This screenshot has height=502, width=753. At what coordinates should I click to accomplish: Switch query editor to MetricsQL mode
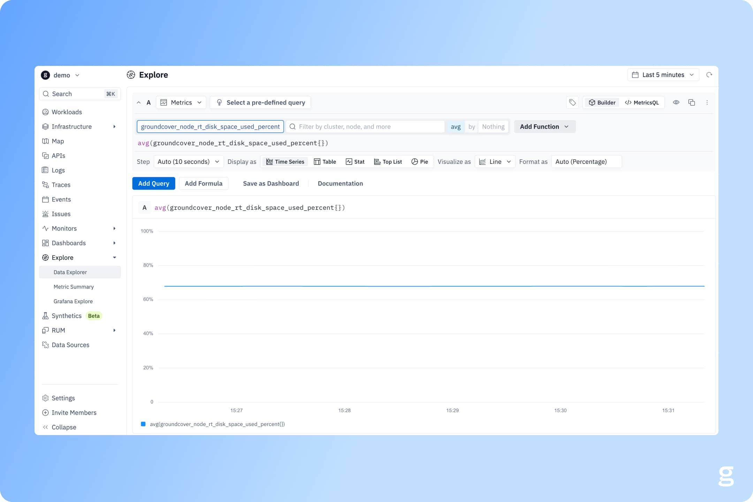tap(642, 102)
